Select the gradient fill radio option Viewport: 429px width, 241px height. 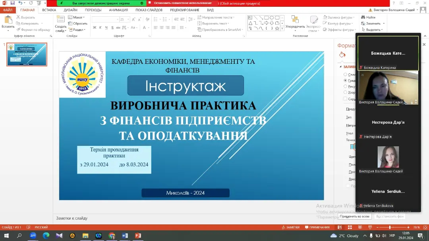click(345, 80)
